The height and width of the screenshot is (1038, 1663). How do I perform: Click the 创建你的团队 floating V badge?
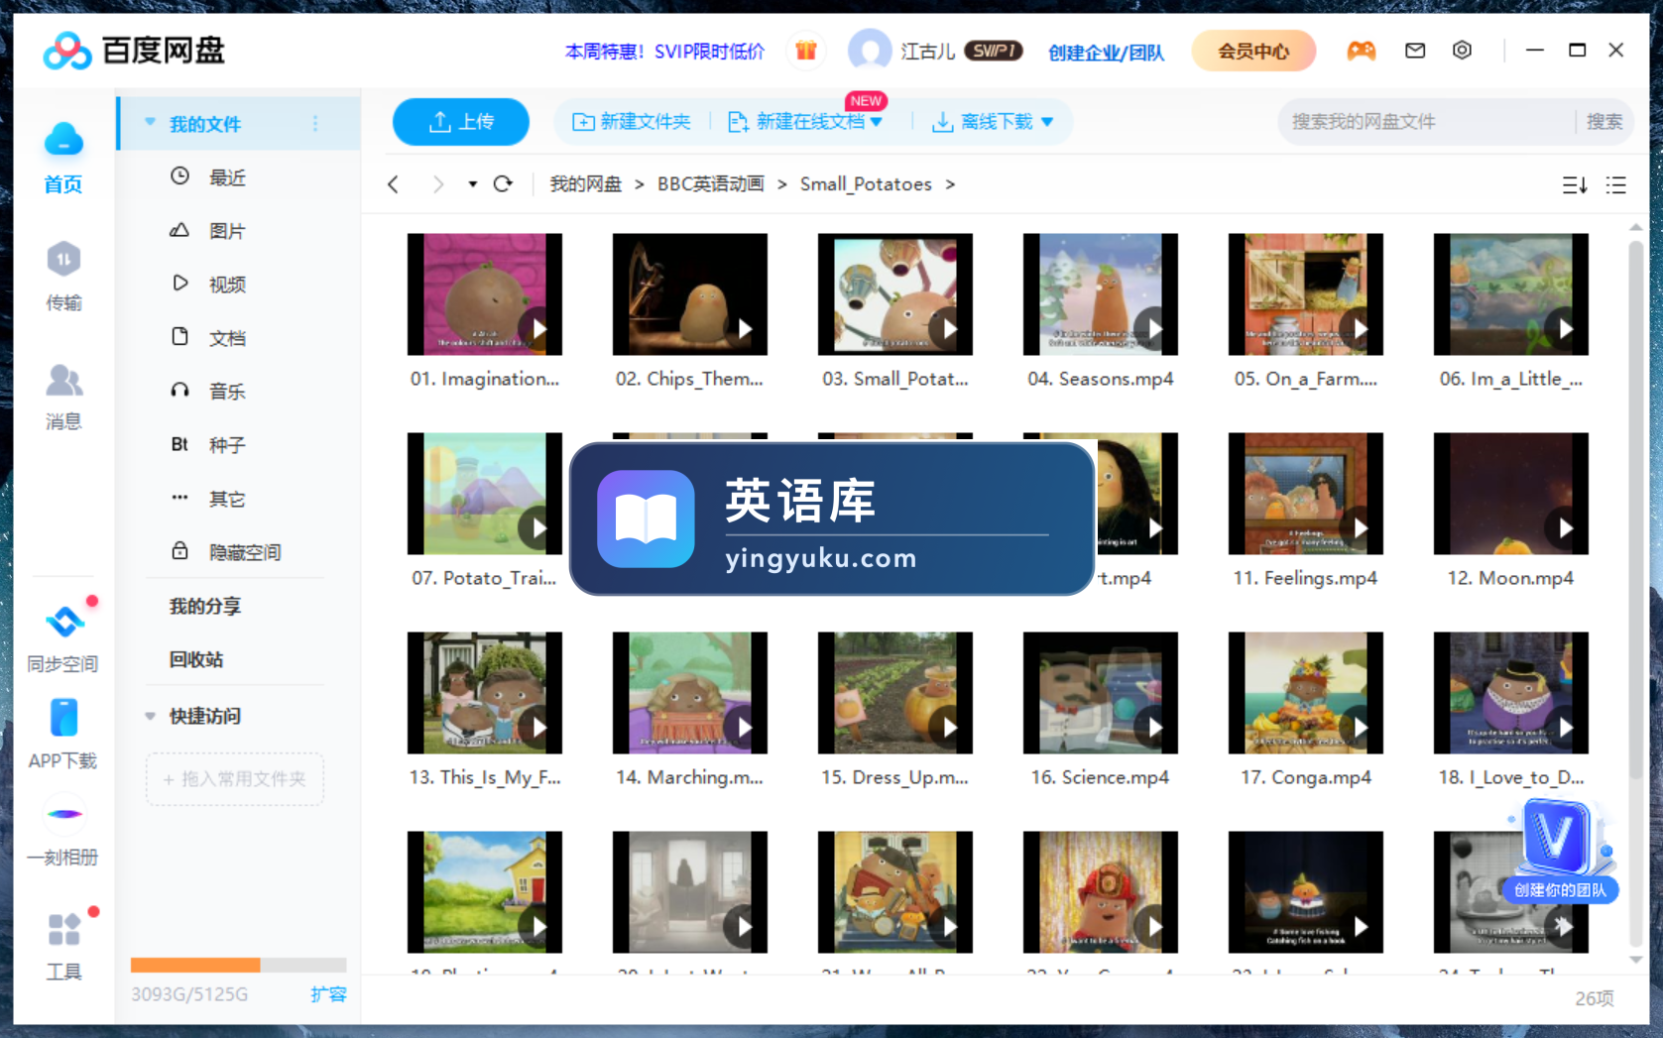coord(1560,852)
